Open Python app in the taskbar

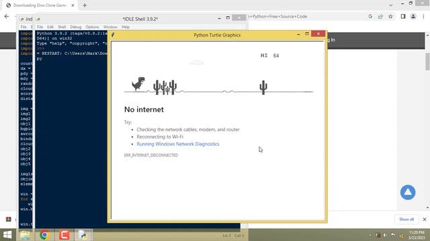(x=83, y=235)
